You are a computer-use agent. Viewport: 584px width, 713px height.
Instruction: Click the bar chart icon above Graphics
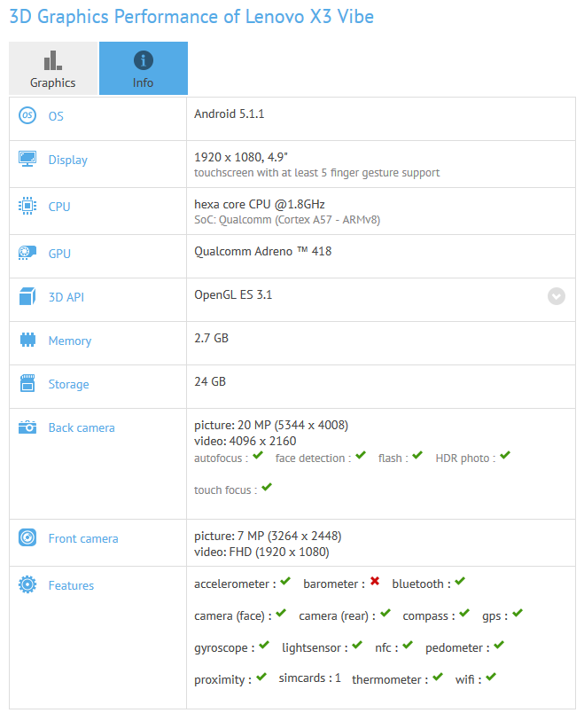click(x=52, y=60)
